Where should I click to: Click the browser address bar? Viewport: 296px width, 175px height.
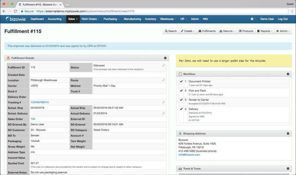(x=148, y=11)
